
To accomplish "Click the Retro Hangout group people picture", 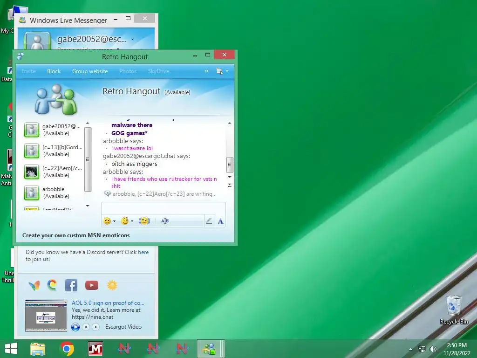I will [x=56, y=100].
